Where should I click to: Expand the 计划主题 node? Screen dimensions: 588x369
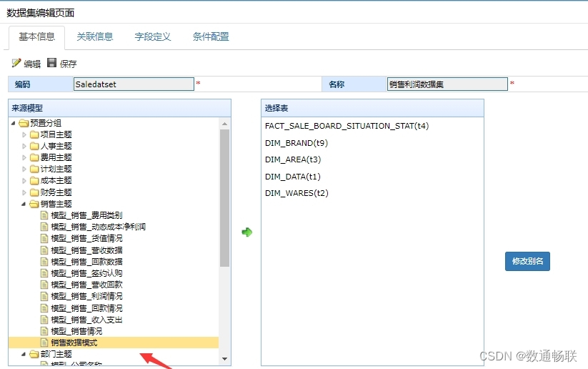click(x=24, y=169)
